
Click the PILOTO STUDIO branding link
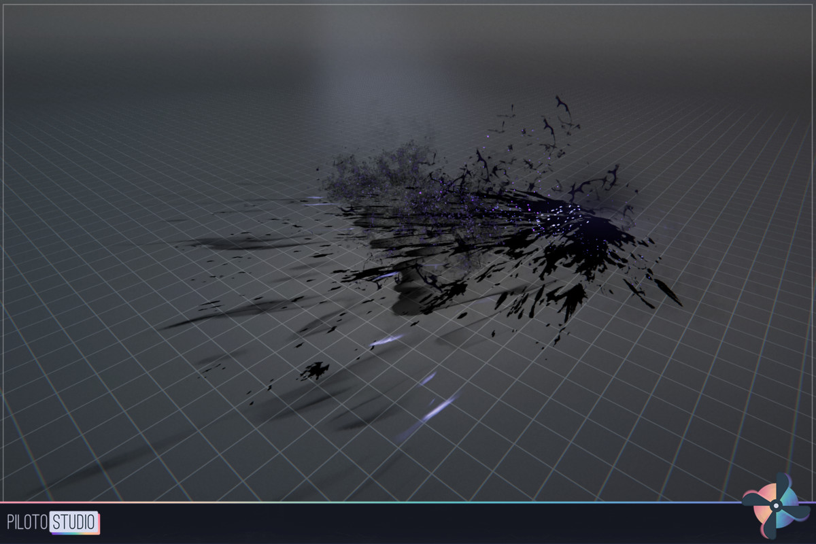tap(51, 521)
